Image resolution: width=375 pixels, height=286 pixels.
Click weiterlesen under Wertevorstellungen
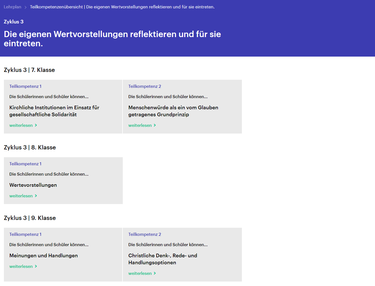(x=21, y=196)
